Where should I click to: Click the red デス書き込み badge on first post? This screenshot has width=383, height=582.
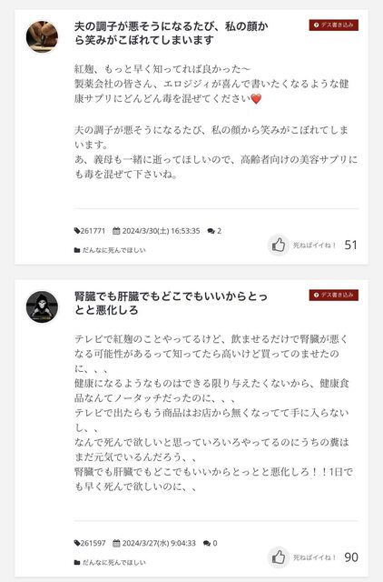[x=334, y=25]
